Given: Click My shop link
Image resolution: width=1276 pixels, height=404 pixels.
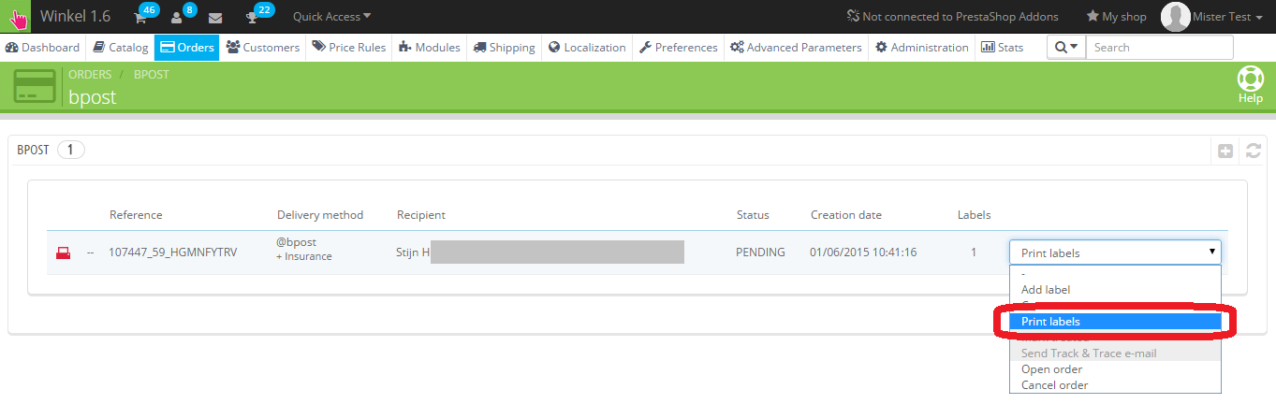Looking at the screenshot, I should (1116, 17).
